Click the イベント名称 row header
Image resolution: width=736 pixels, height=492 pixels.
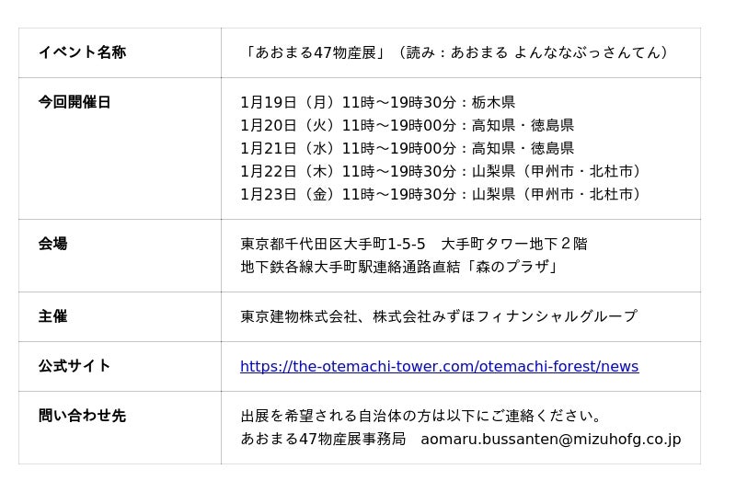82,52
